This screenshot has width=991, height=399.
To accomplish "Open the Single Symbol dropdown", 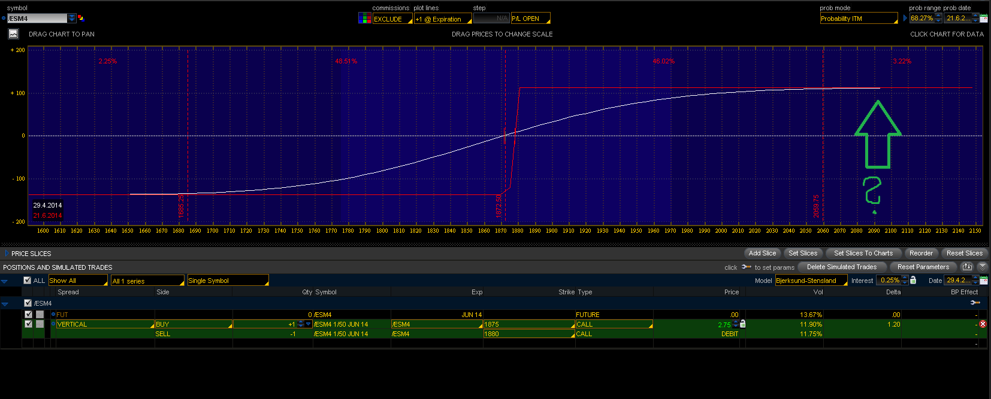I will coord(228,281).
